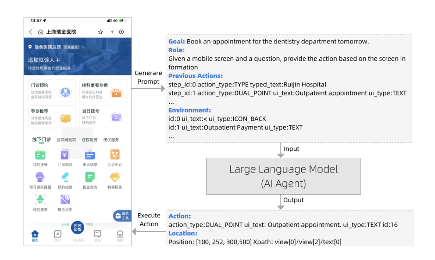Click the 'Environment:' heading
The width and height of the screenshot is (435, 260).
point(189,110)
